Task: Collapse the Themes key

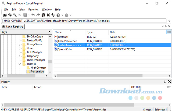Action: (20, 64)
